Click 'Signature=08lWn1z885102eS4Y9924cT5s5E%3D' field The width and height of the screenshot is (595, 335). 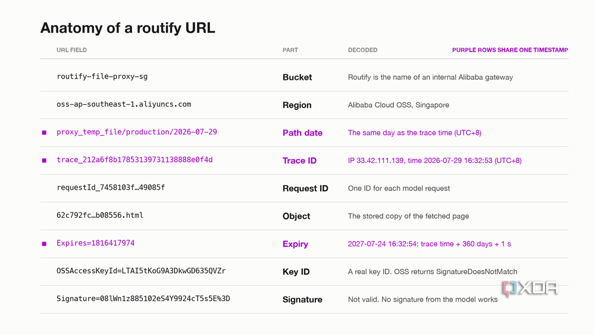[143, 299]
